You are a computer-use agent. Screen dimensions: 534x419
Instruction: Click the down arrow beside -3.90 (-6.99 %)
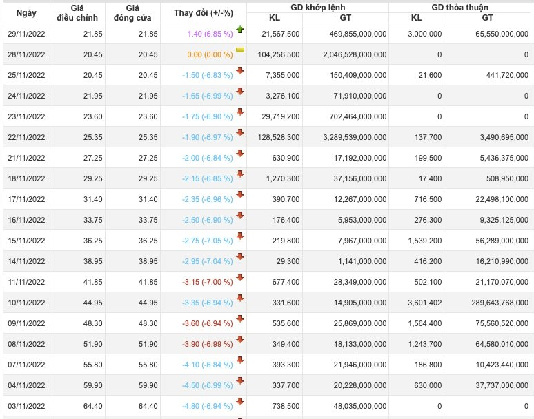240,340
